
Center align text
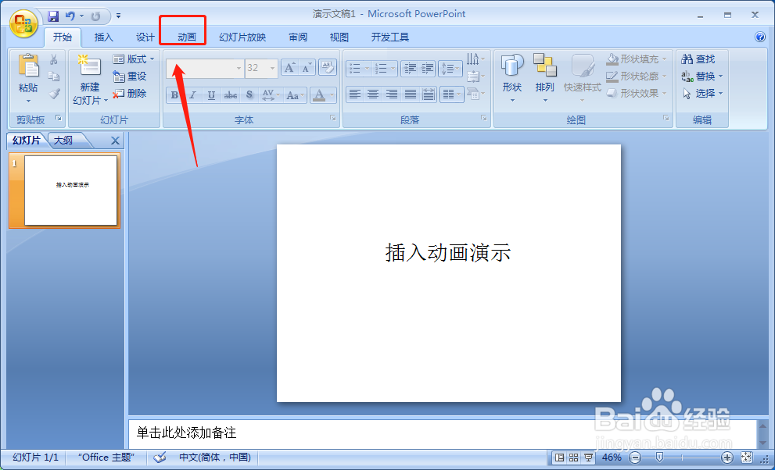tap(373, 94)
